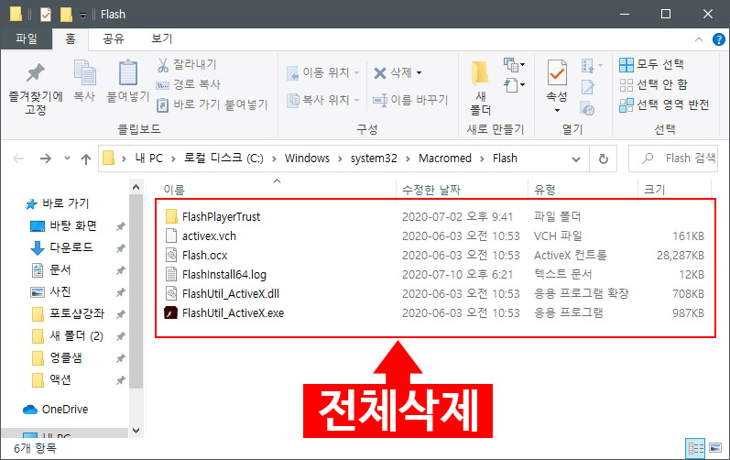Click 로컬 디스크 (C:) breadcrumb
730x460 pixels.
(x=223, y=159)
